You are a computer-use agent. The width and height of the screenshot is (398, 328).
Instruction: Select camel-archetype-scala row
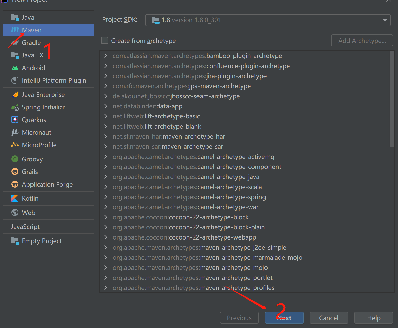(247, 187)
